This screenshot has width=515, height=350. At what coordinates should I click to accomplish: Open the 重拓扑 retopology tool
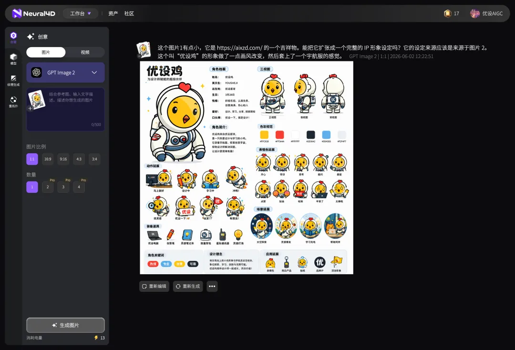tap(13, 102)
